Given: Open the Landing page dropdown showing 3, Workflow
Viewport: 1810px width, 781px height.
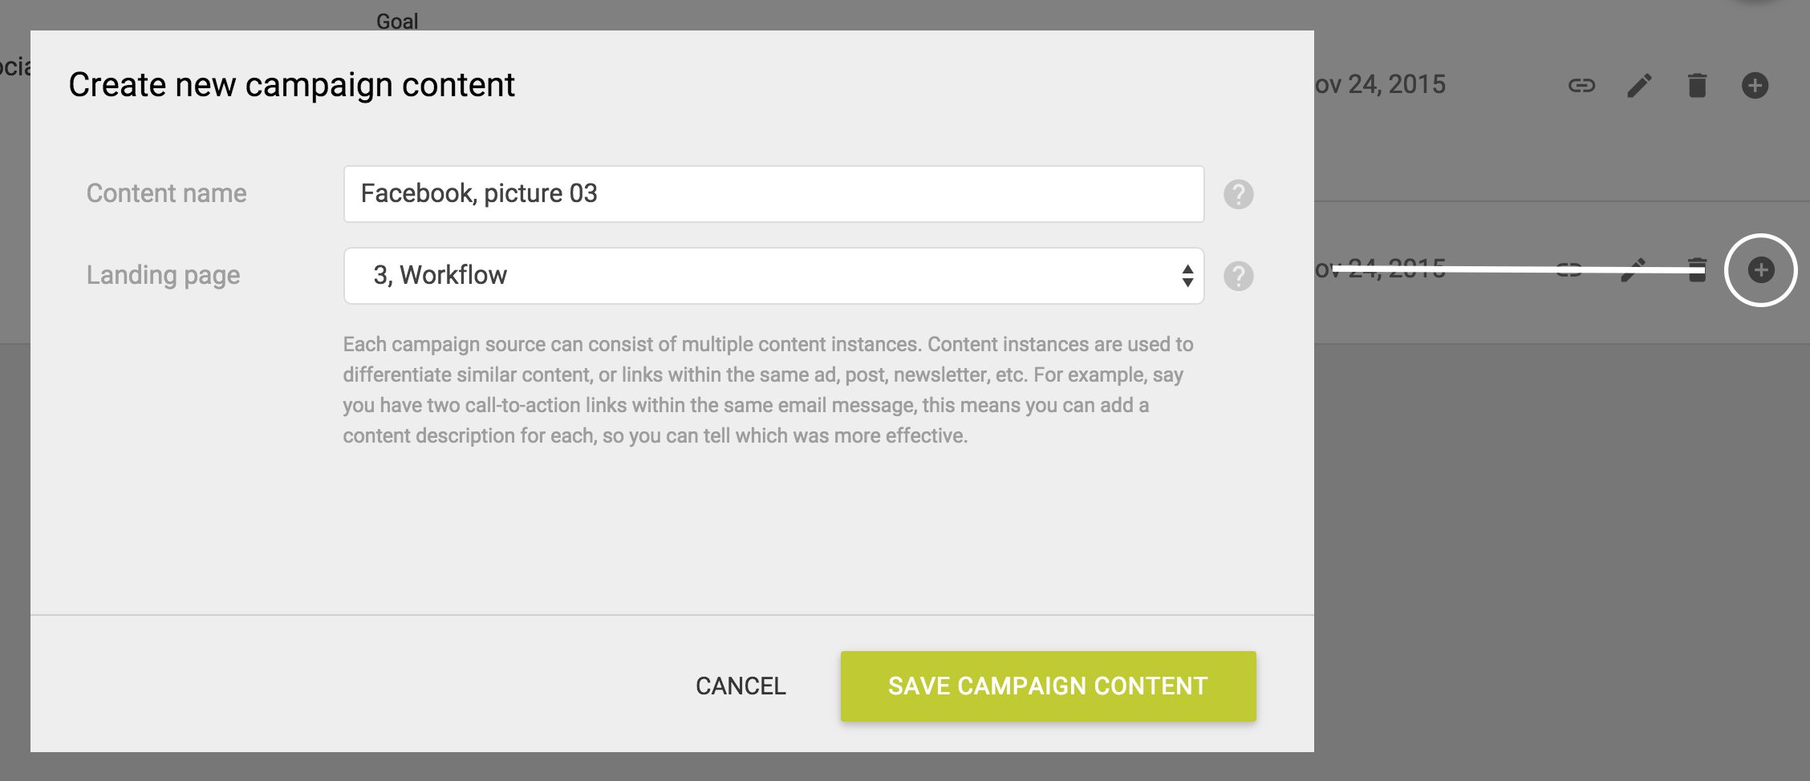Looking at the screenshot, I should click(x=773, y=275).
